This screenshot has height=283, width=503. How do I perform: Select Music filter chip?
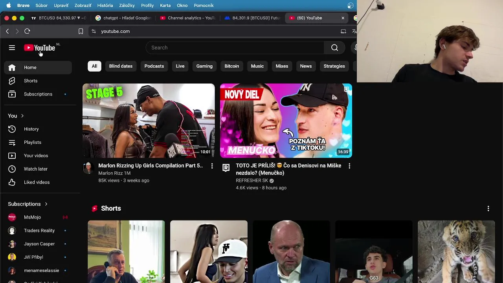click(257, 66)
